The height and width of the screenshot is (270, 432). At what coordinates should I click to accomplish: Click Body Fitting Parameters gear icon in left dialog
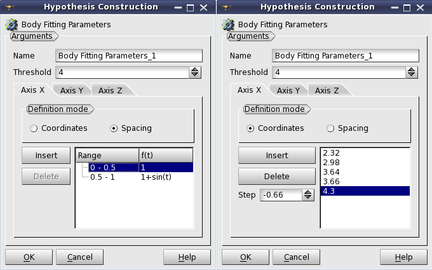click(11, 25)
